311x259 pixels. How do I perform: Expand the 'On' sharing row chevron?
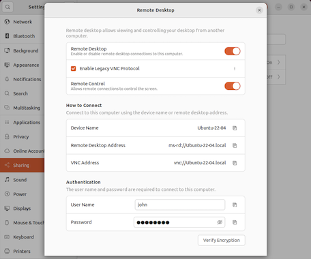tap(278, 63)
